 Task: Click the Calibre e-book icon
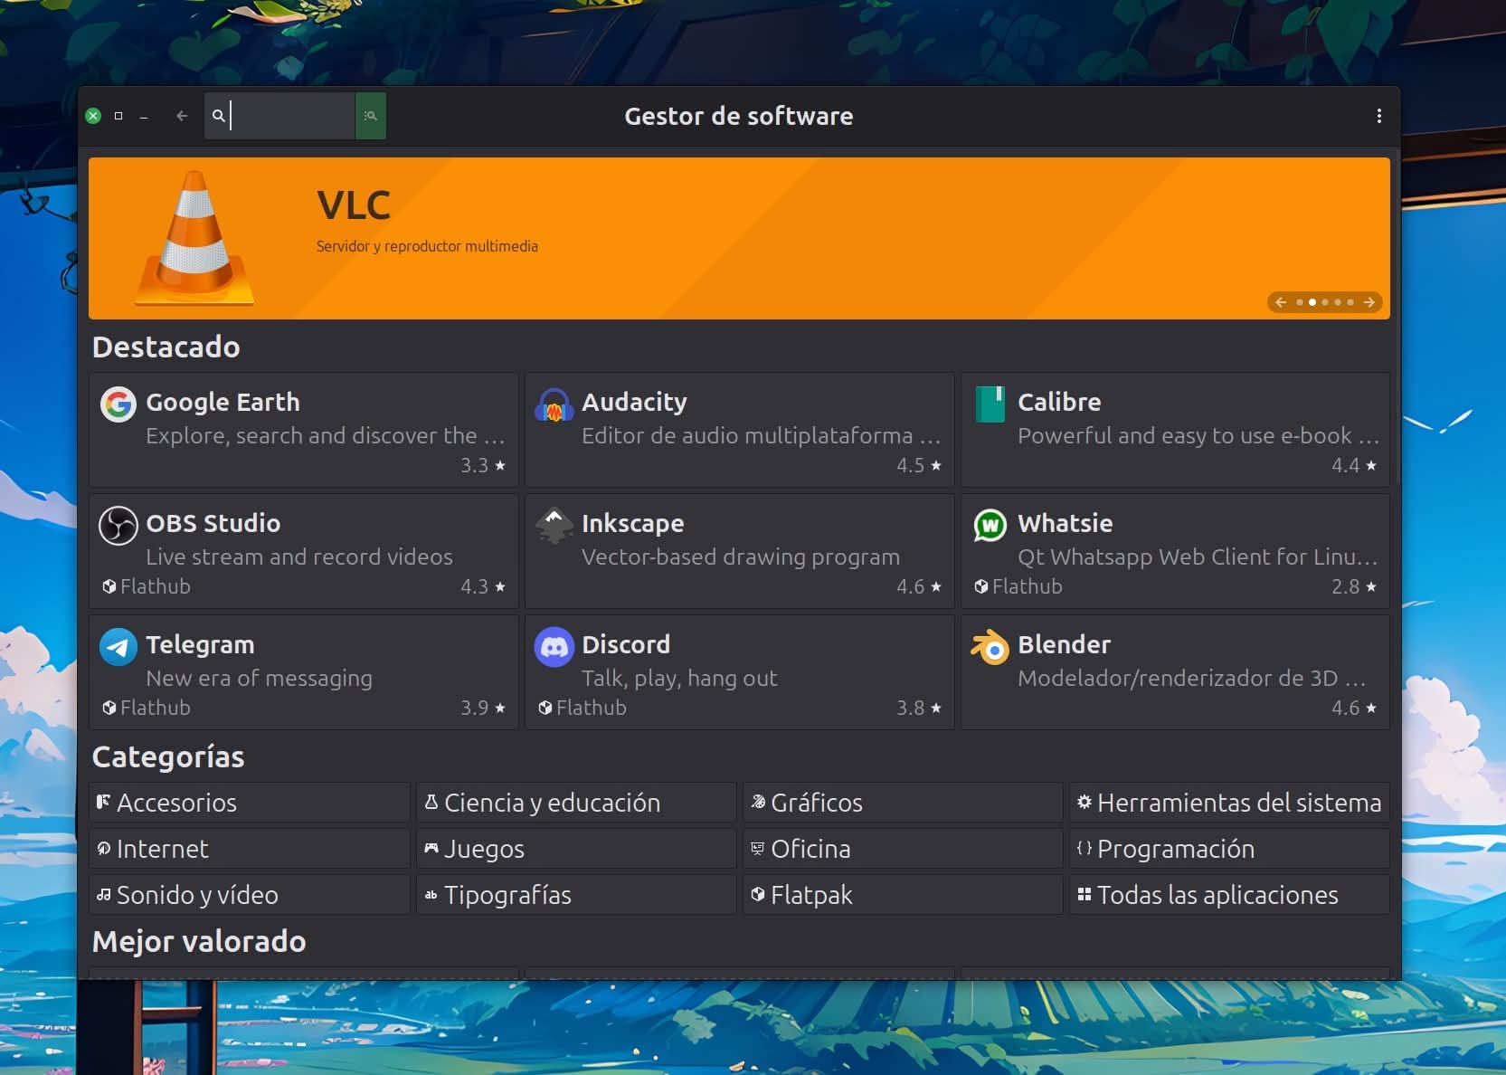[990, 404]
